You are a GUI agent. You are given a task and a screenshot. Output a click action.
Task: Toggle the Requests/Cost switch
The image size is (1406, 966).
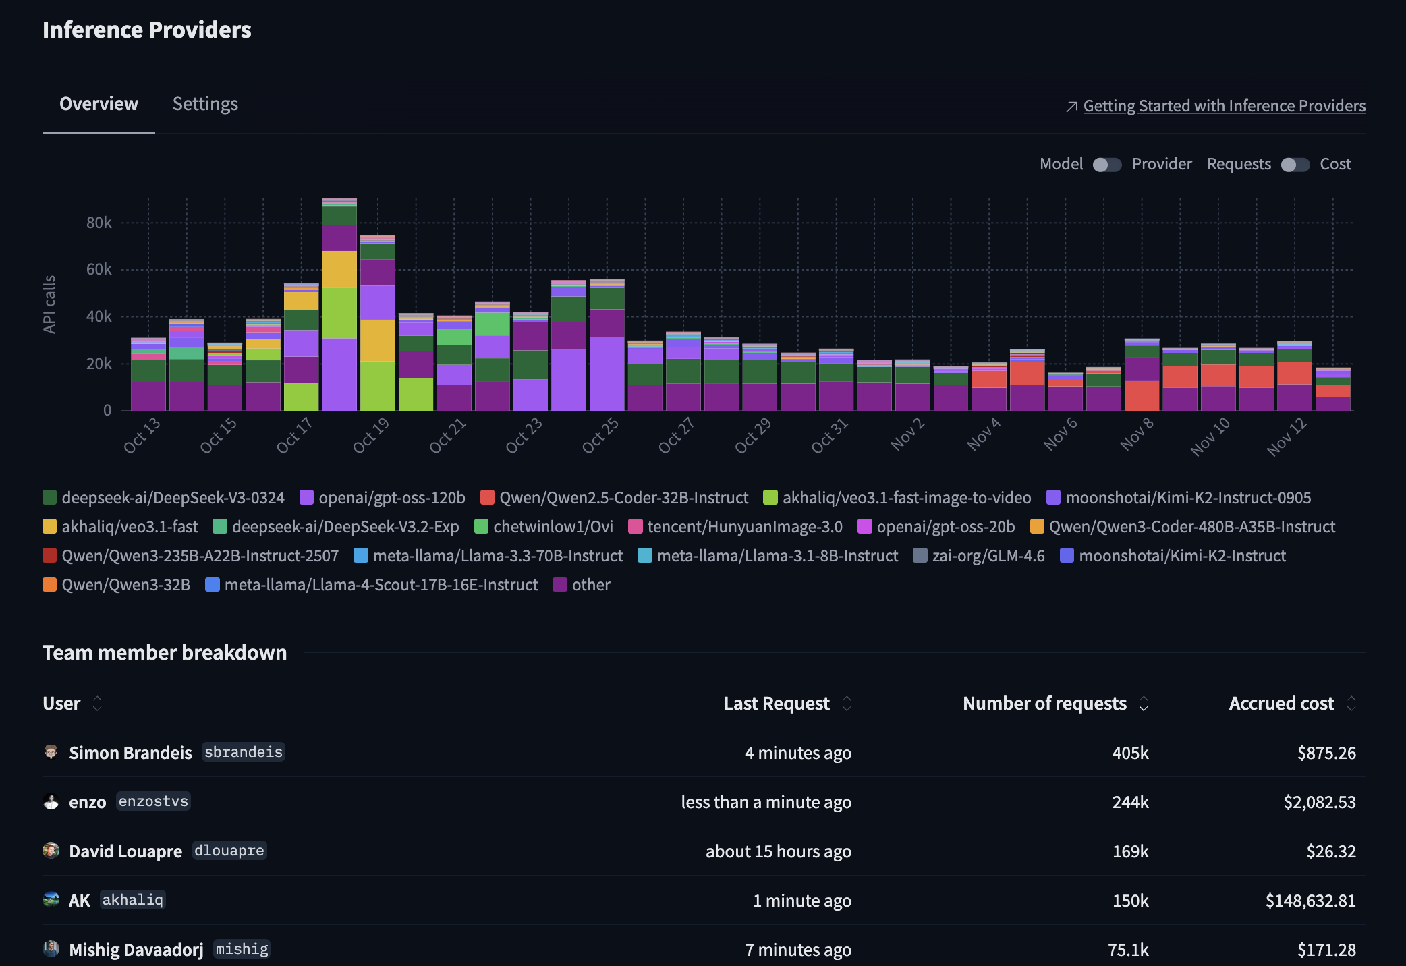(1295, 165)
